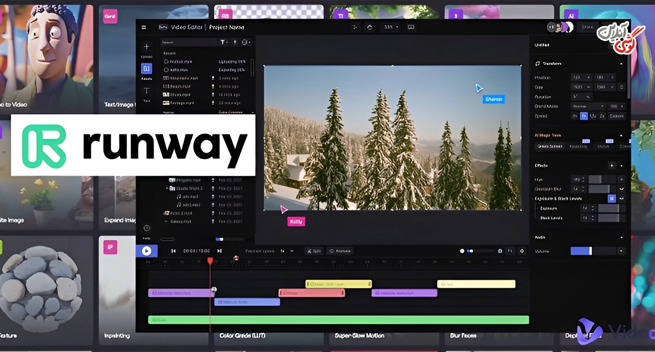
Task: Click the collaborator avatars in top bar
Action: point(561,27)
